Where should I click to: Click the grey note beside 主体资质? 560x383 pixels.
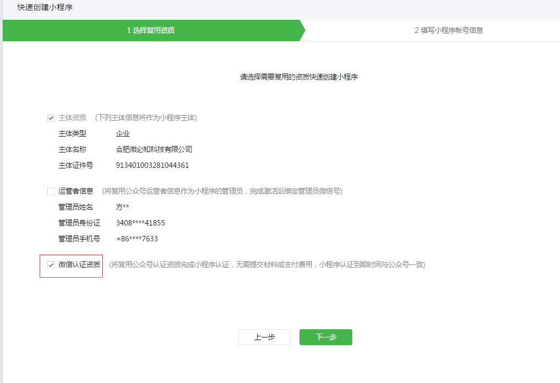pos(146,117)
